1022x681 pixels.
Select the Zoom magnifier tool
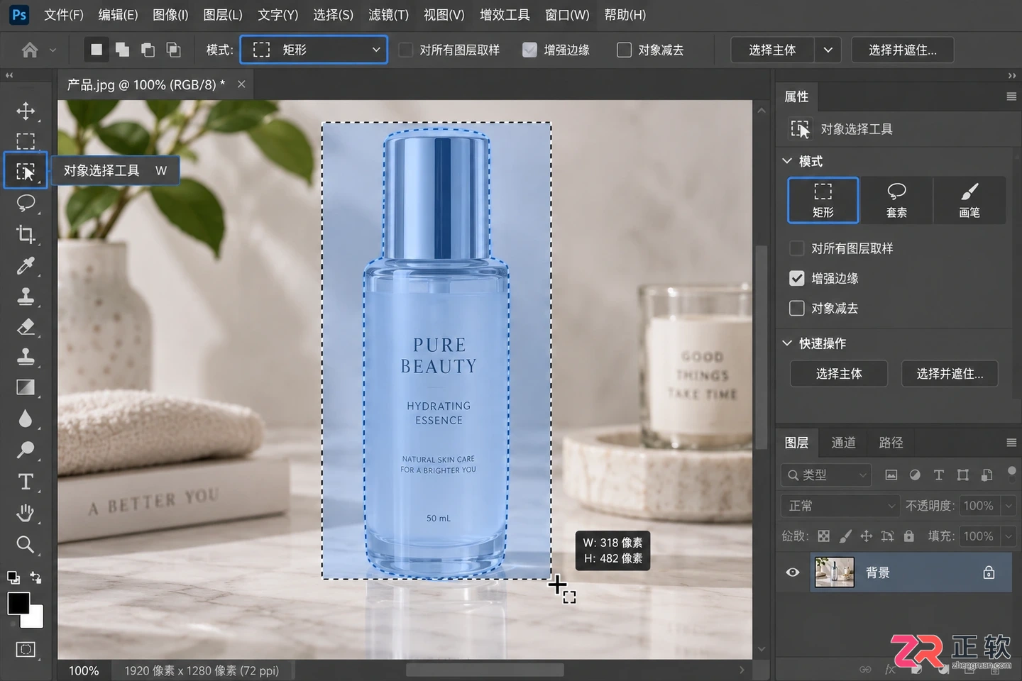click(26, 544)
